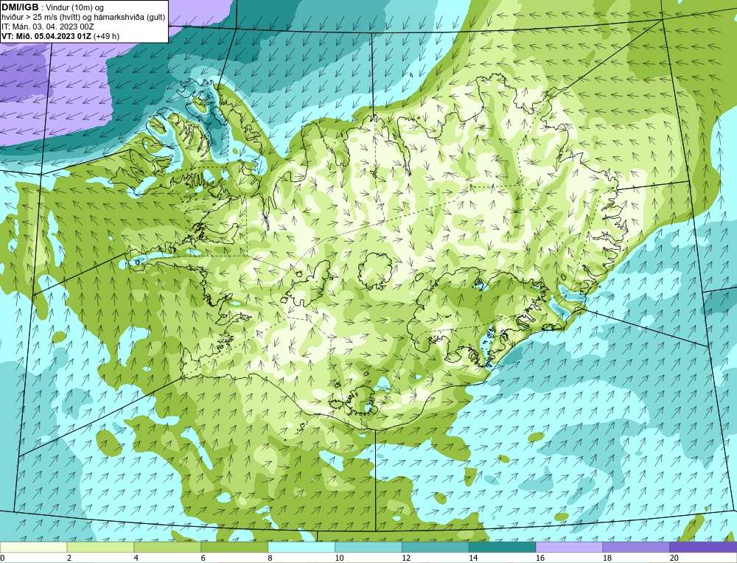Click the pale yellow 0–2 m/s legend swatch

click(33, 547)
